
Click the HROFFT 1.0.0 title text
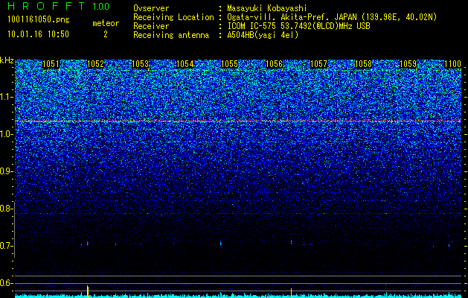tap(58, 6)
